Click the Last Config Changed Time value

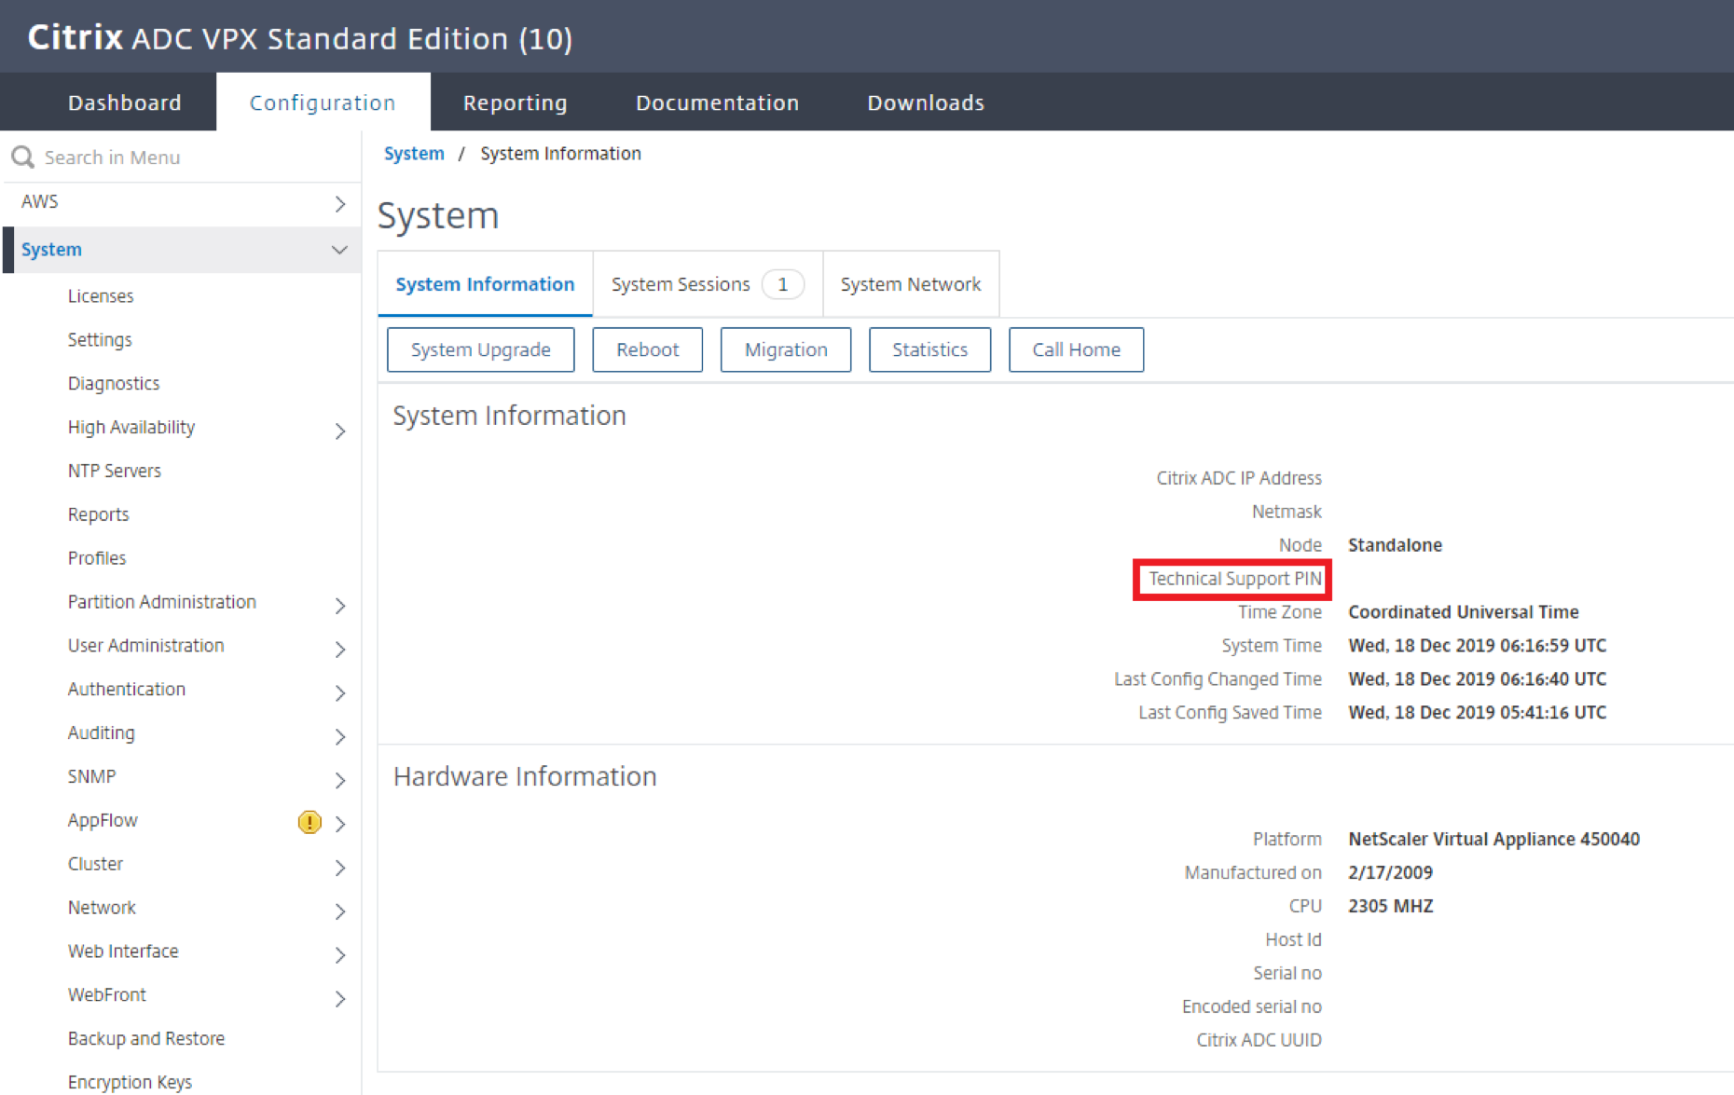[x=1477, y=678]
